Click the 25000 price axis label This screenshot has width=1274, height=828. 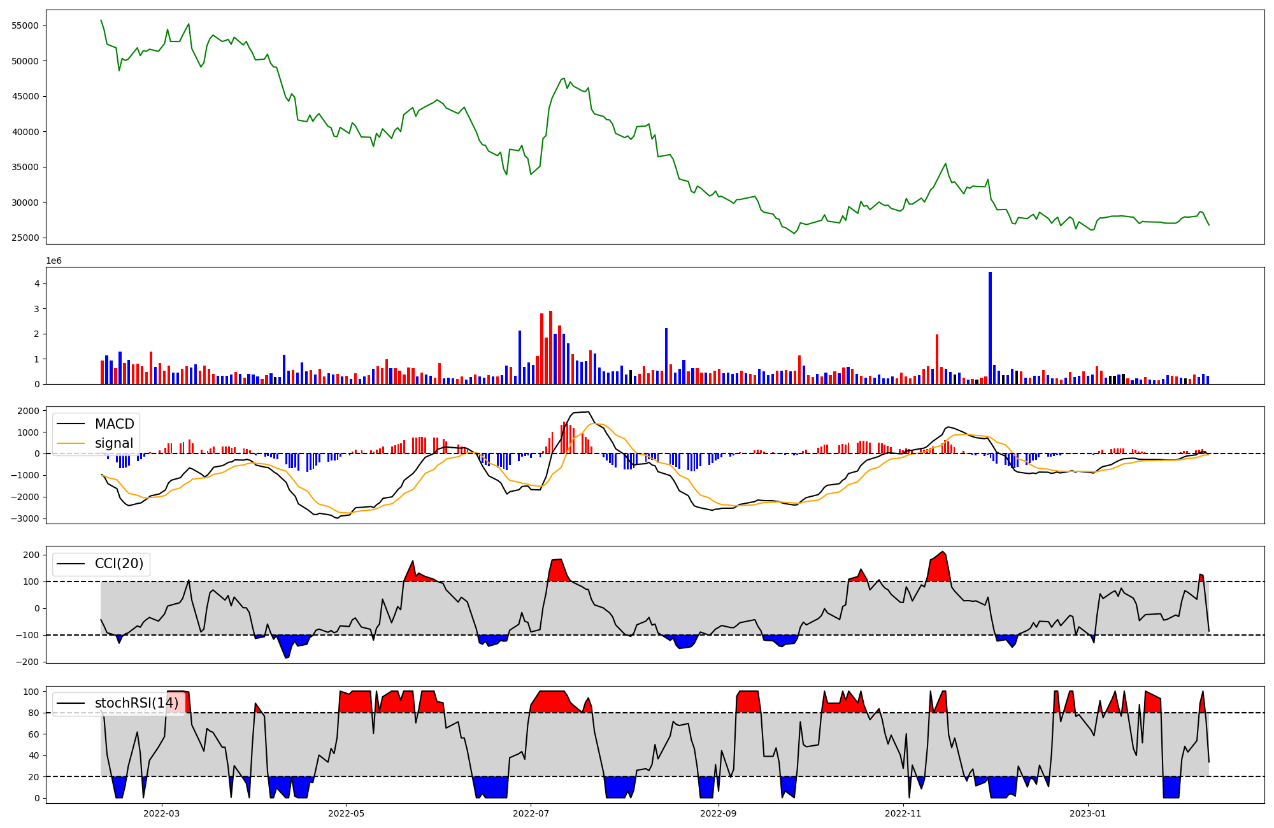(25, 238)
